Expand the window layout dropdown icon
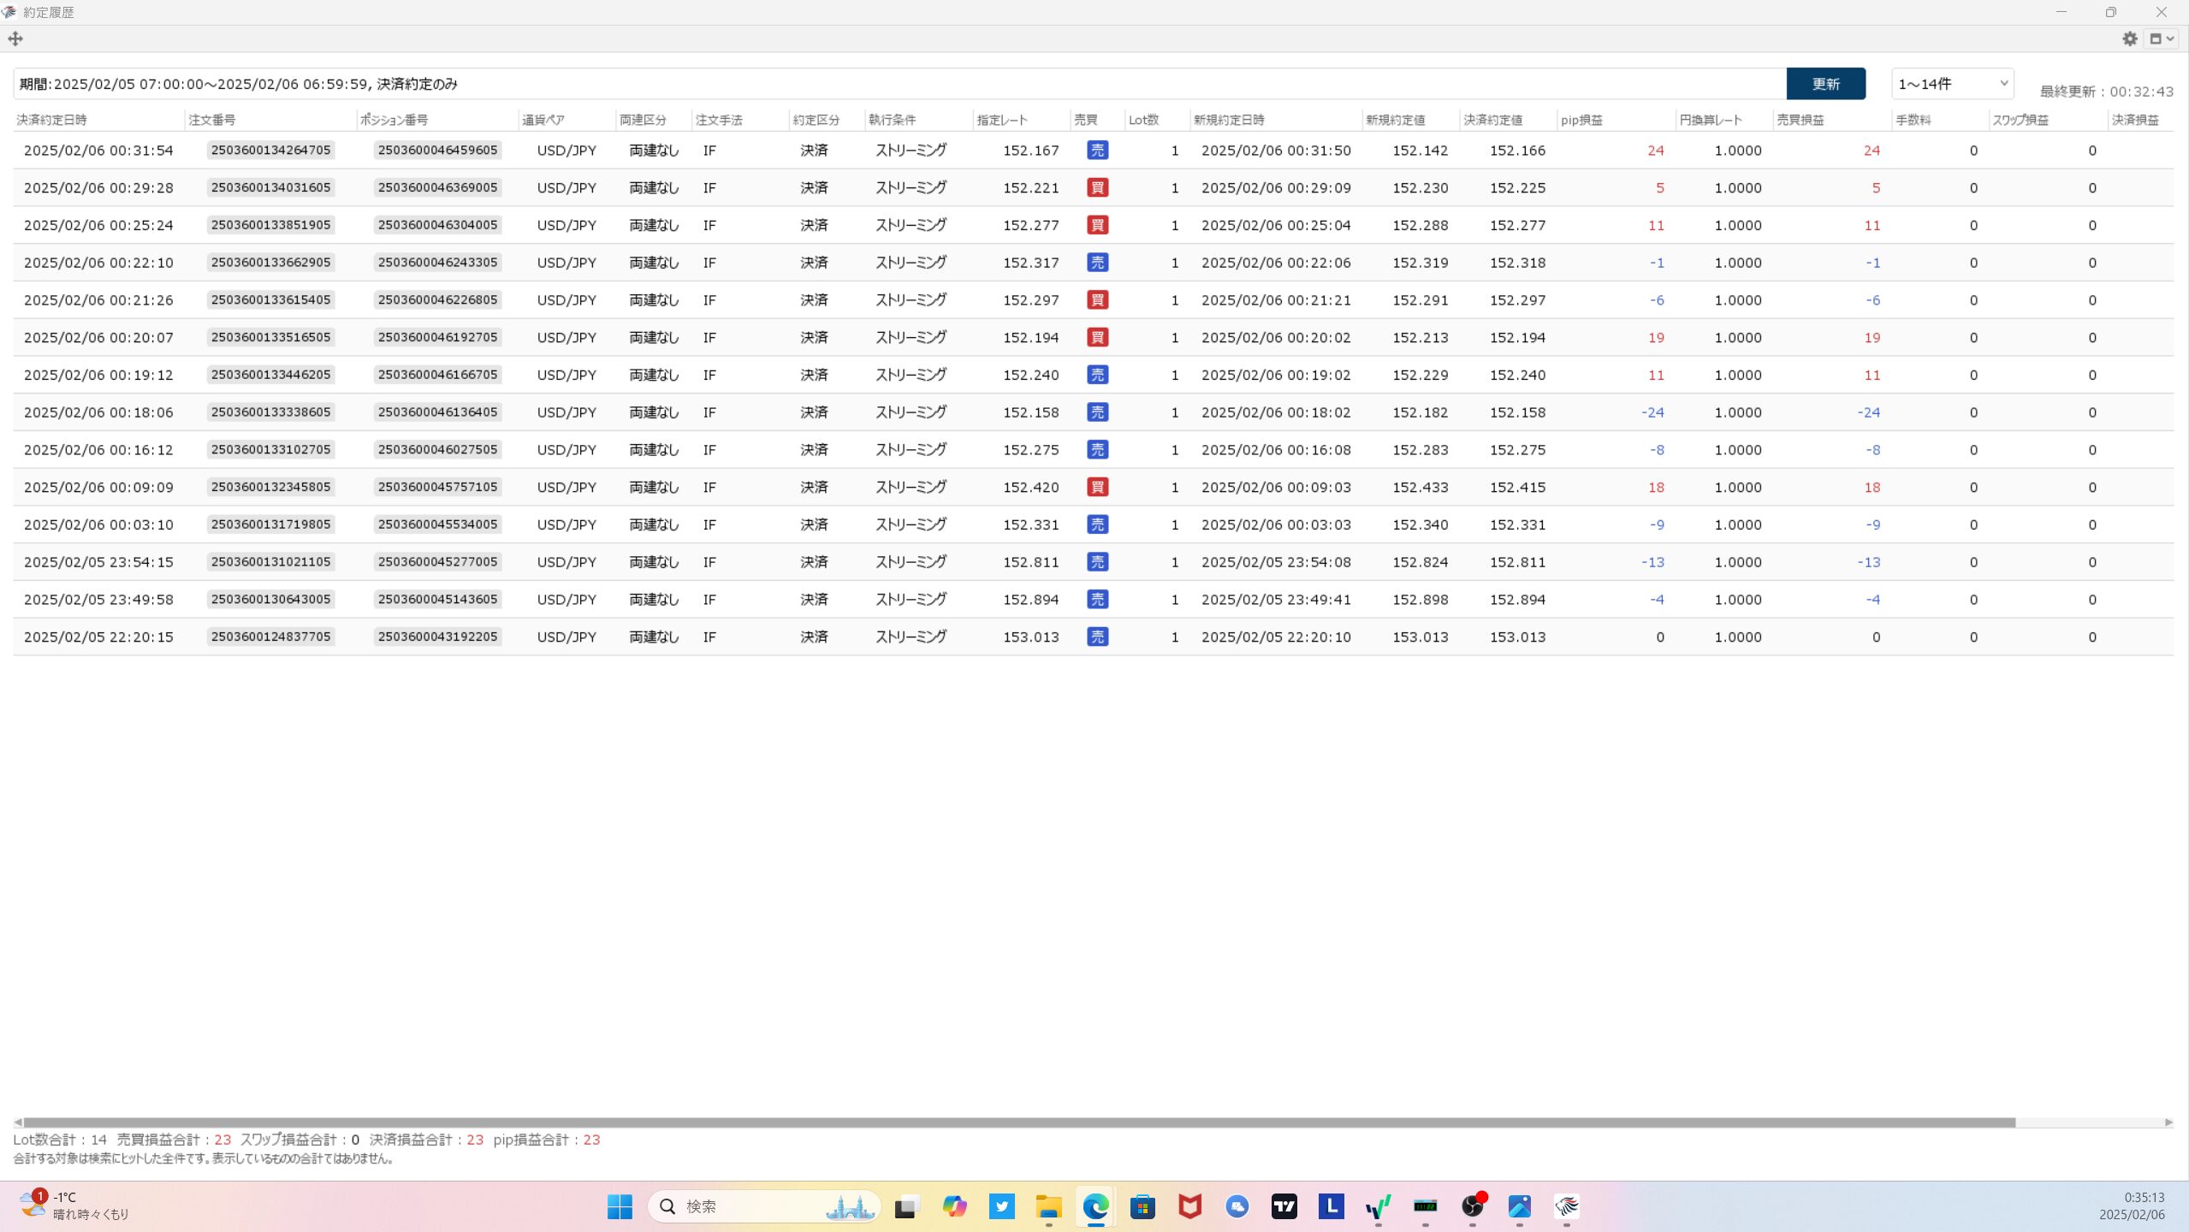The width and height of the screenshot is (2189, 1232). tap(2162, 38)
